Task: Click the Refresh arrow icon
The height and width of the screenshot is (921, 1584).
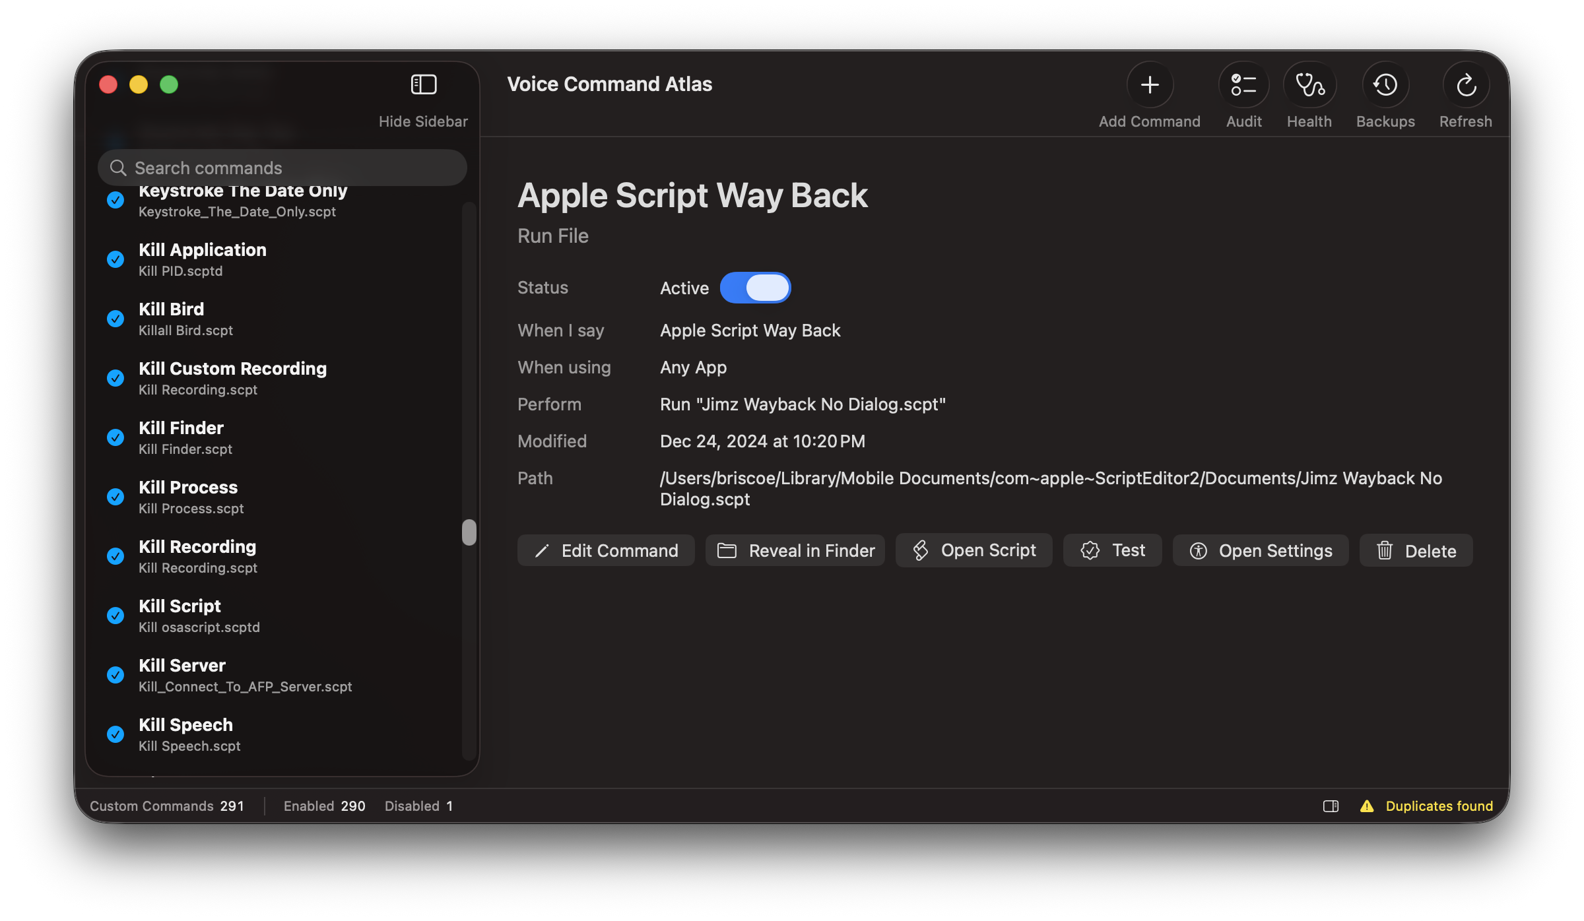Action: coord(1466,84)
